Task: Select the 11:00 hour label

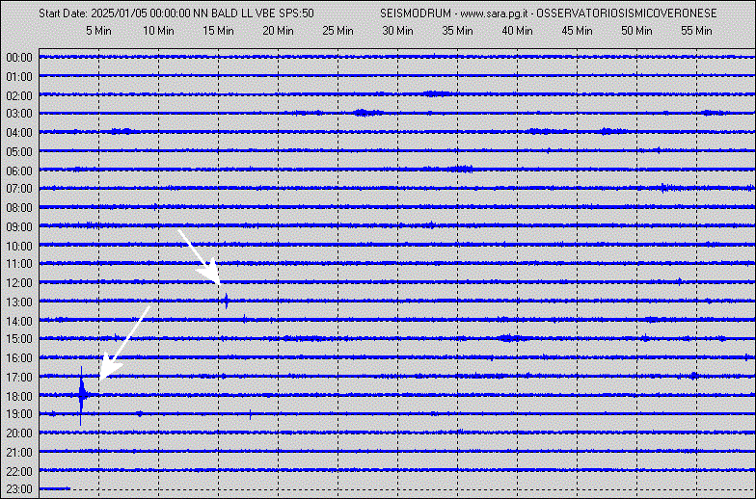Action: [19, 264]
